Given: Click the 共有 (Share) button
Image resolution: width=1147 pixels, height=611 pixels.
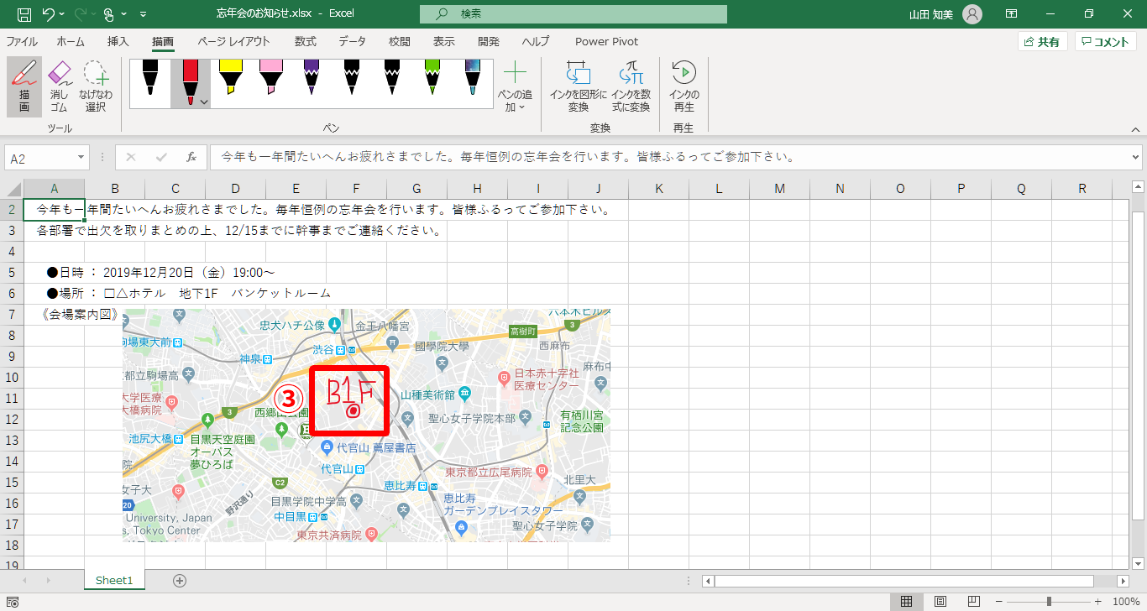Looking at the screenshot, I should [1042, 40].
